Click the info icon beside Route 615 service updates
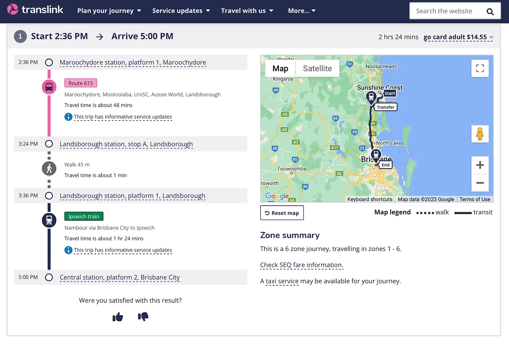The width and height of the screenshot is (509, 345). [68, 117]
